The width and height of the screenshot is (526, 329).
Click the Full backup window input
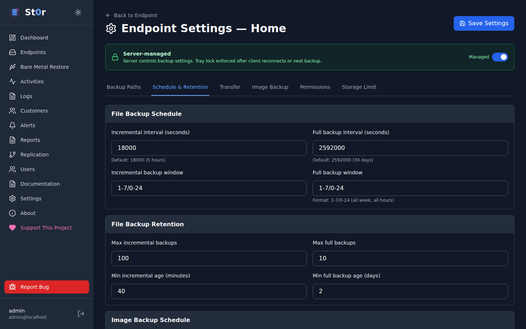click(x=410, y=188)
